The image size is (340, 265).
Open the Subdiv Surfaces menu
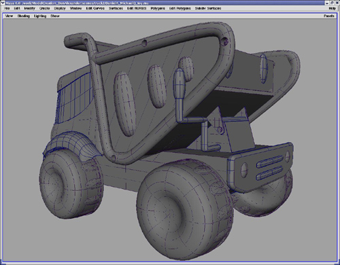(x=208, y=8)
